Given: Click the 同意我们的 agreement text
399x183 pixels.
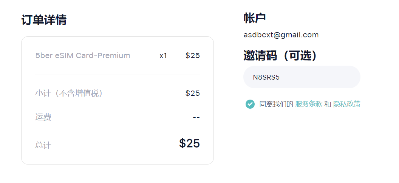Looking at the screenshot, I should tap(276, 104).
